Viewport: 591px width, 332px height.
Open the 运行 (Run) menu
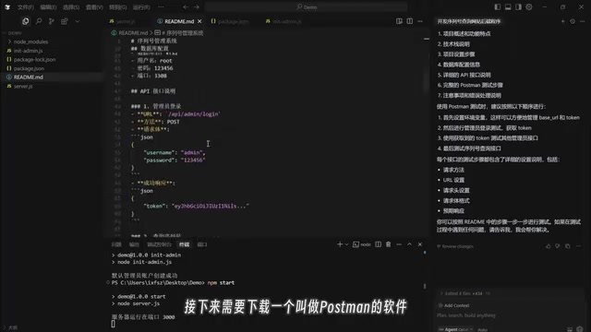coord(141,7)
